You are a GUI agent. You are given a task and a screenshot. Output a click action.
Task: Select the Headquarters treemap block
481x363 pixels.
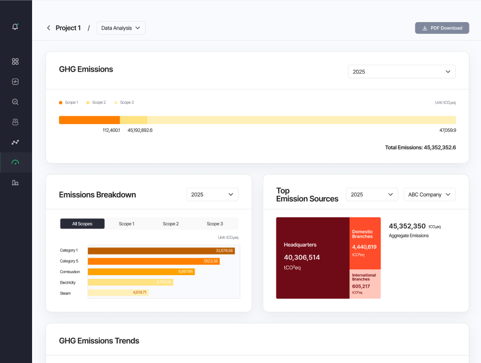click(x=313, y=258)
